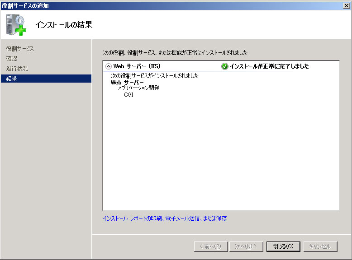This screenshot has width=352, height=260.
Task: Click the インストールが正常に完了しました status text
Action: [x=269, y=66]
